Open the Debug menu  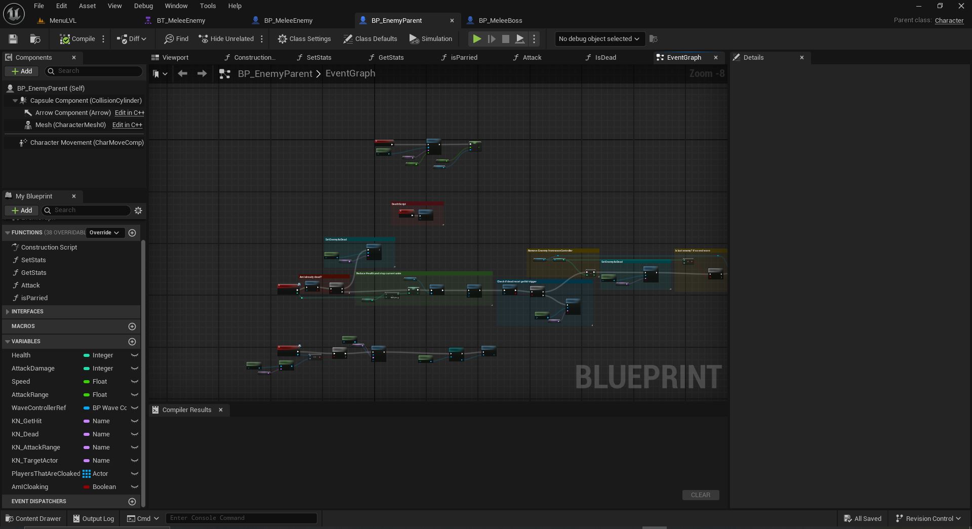click(x=143, y=6)
